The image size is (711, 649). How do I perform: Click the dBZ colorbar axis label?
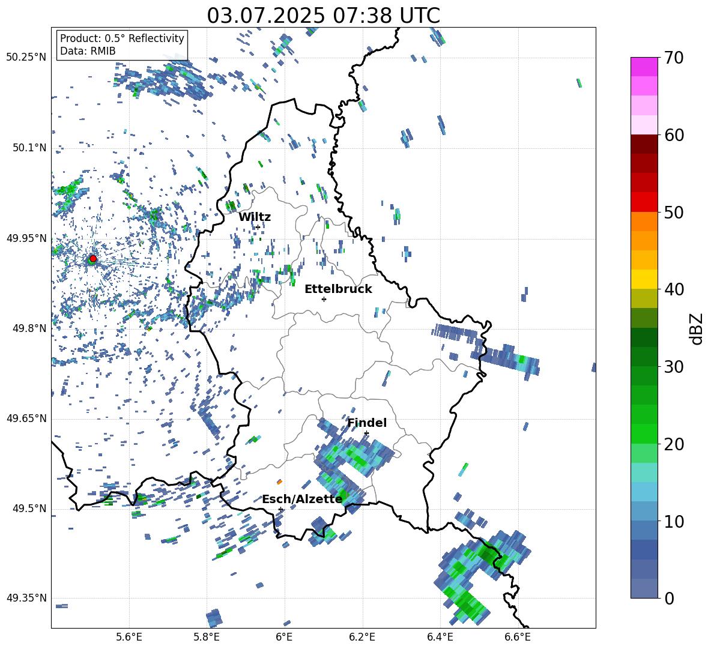697,328
